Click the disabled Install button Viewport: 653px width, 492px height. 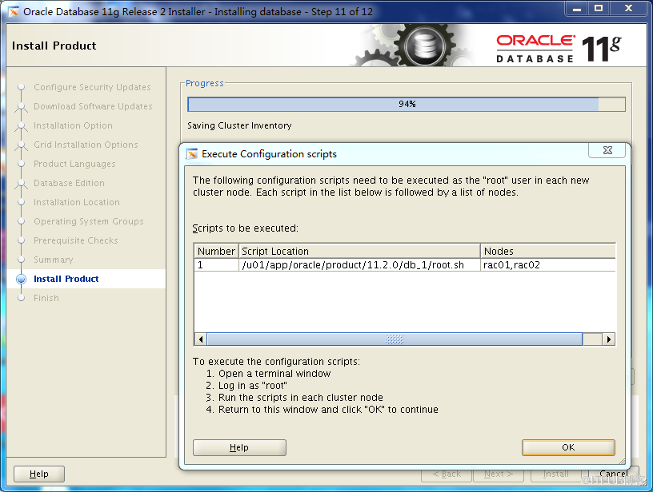click(555, 474)
